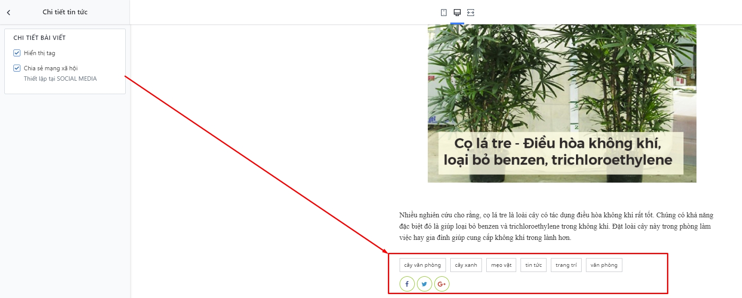Go back using the left arrow

click(9, 13)
